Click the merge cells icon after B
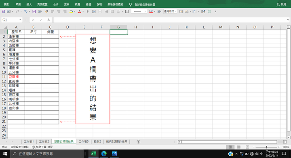The image size is (291, 158). 94,11
